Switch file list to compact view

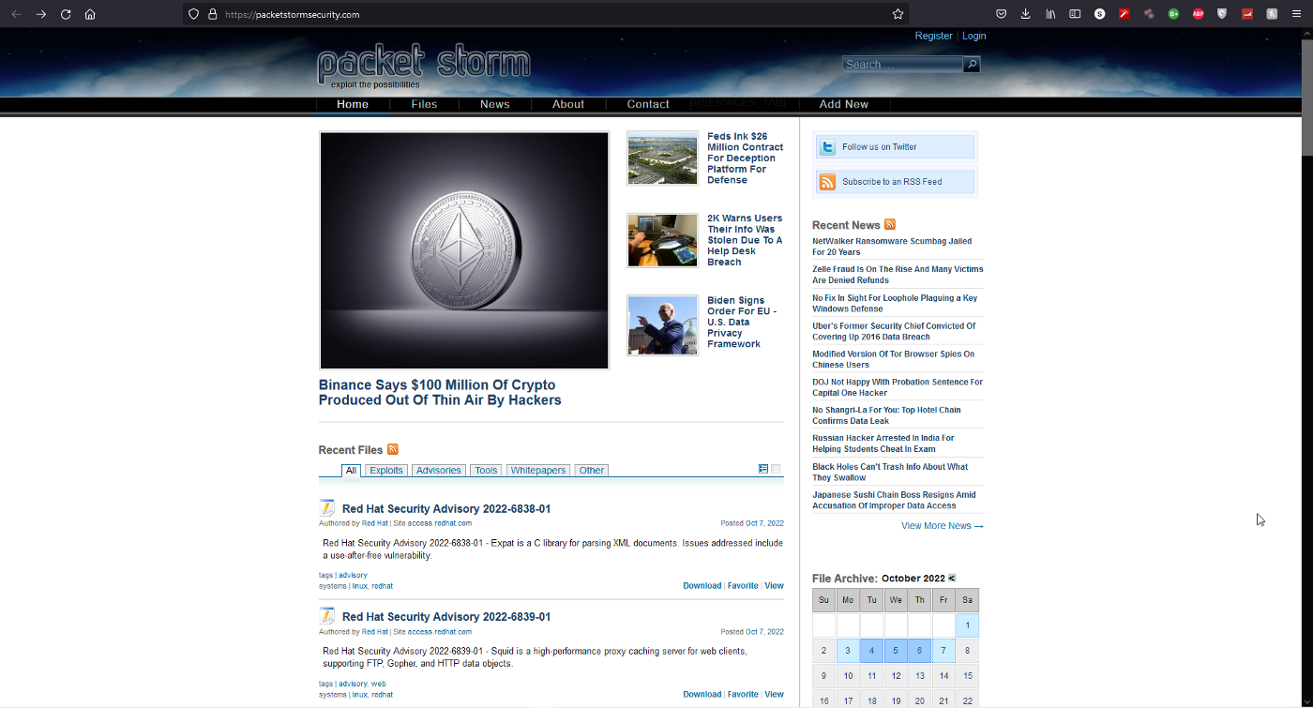776,469
